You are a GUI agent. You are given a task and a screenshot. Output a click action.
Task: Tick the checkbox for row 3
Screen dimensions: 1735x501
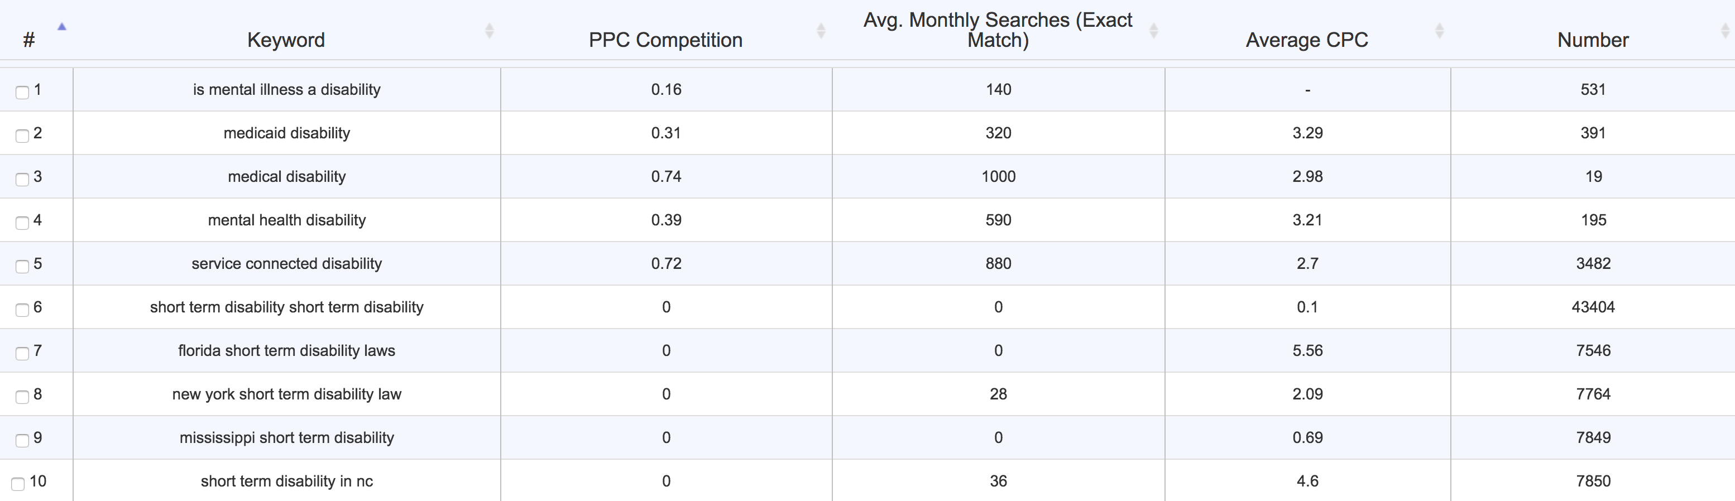coord(22,179)
